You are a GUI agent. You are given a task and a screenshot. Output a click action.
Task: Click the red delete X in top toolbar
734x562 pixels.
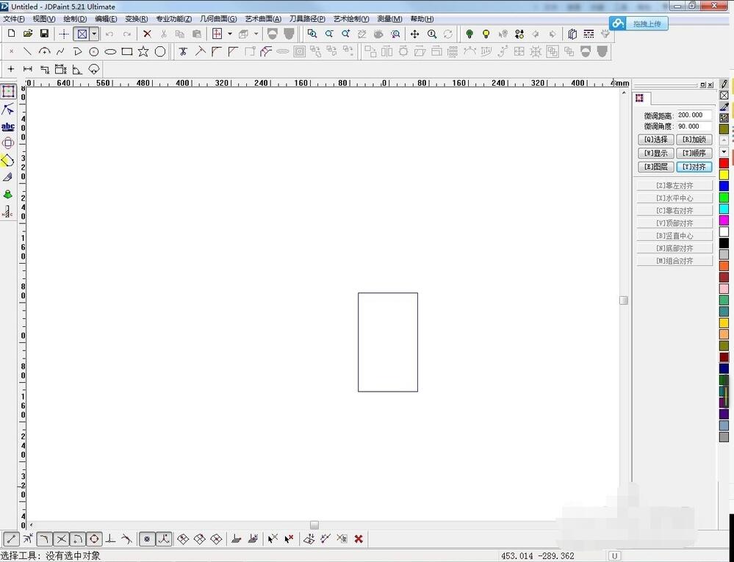[147, 34]
